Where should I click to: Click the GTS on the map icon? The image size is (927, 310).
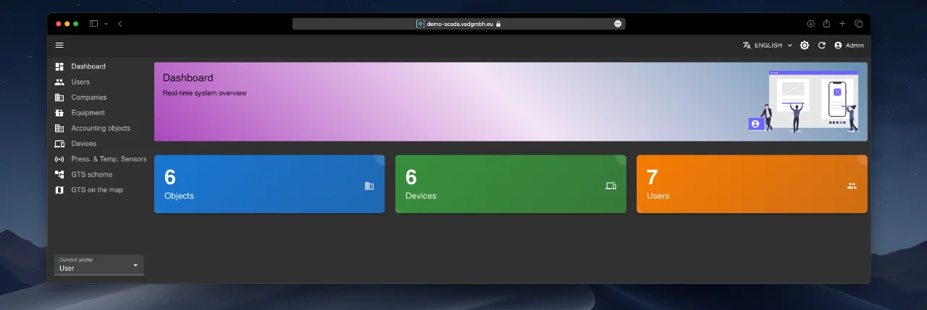pos(59,190)
